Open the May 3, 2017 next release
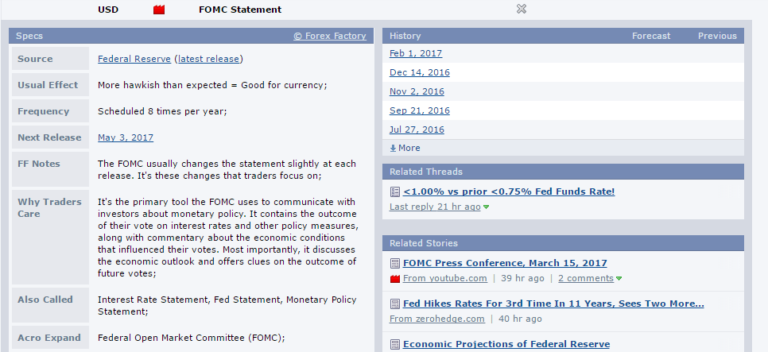This screenshot has height=352, width=768. click(126, 137)
